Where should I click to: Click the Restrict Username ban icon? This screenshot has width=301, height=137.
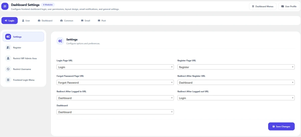pos(8,69)
